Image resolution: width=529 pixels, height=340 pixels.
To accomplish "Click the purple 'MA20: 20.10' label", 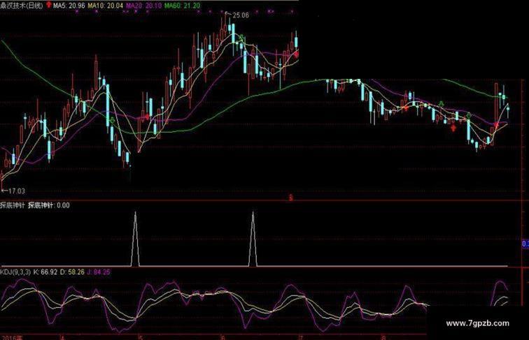I will (143, 6).
